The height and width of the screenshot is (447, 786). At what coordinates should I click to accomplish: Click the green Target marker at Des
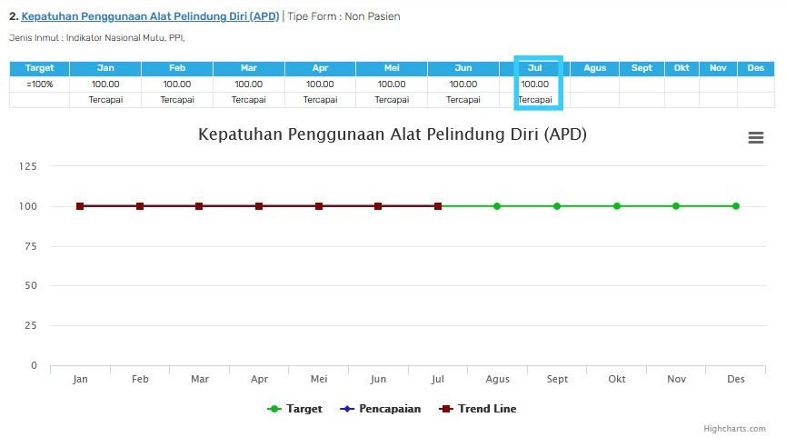pos(735,206)
